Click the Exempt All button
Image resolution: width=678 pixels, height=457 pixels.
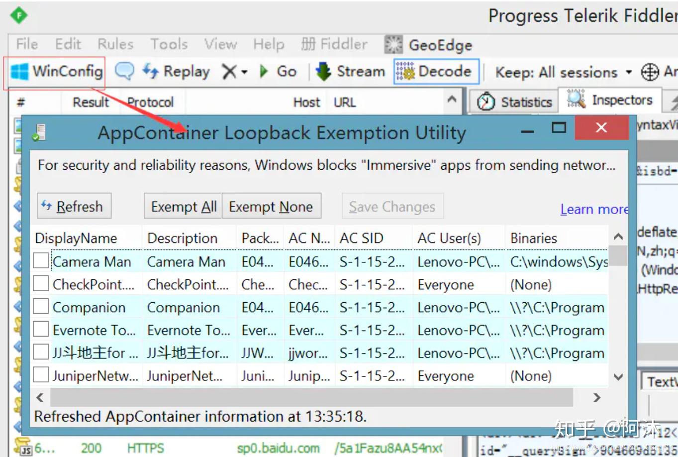(x=183, y=206)
